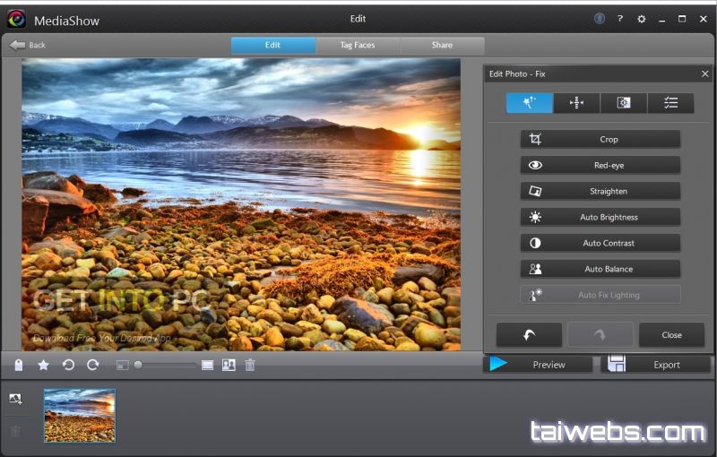The height and width of the screenshot is (457, 717).
Task: Click the import photo icon beside thumbnail strip
Action: point(16,399)
